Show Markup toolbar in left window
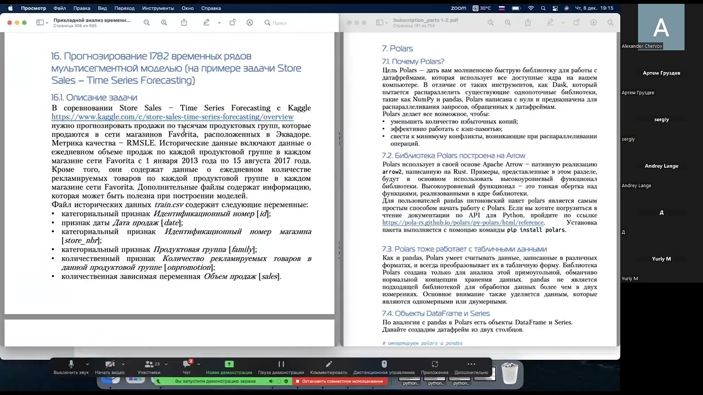The height and width of the screenshot is (395, 703). [x=249, y=22]
